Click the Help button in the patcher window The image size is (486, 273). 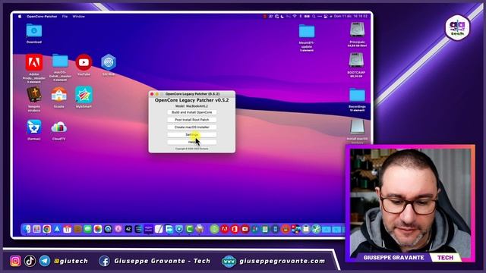[x=192, y=142]
